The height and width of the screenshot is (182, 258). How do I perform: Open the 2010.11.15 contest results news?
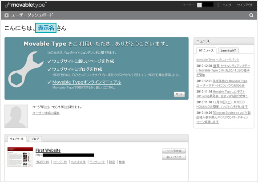(222, 94)
